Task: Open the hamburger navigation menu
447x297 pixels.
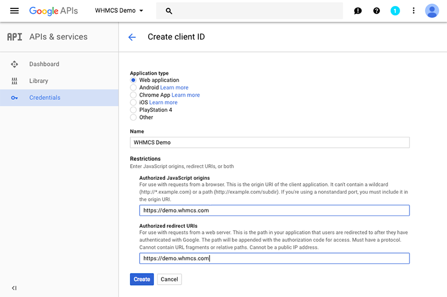Action: 15,11
